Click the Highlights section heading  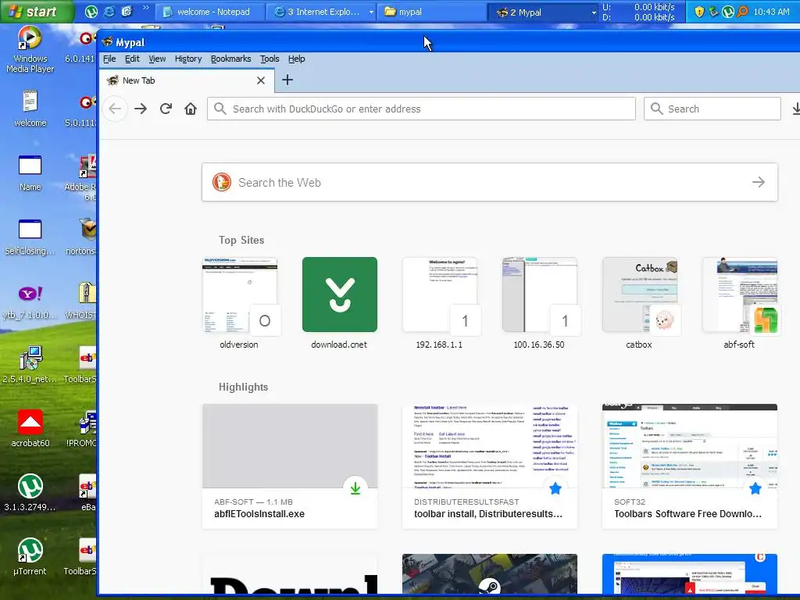pyautogui.click(x=244, y=387)
